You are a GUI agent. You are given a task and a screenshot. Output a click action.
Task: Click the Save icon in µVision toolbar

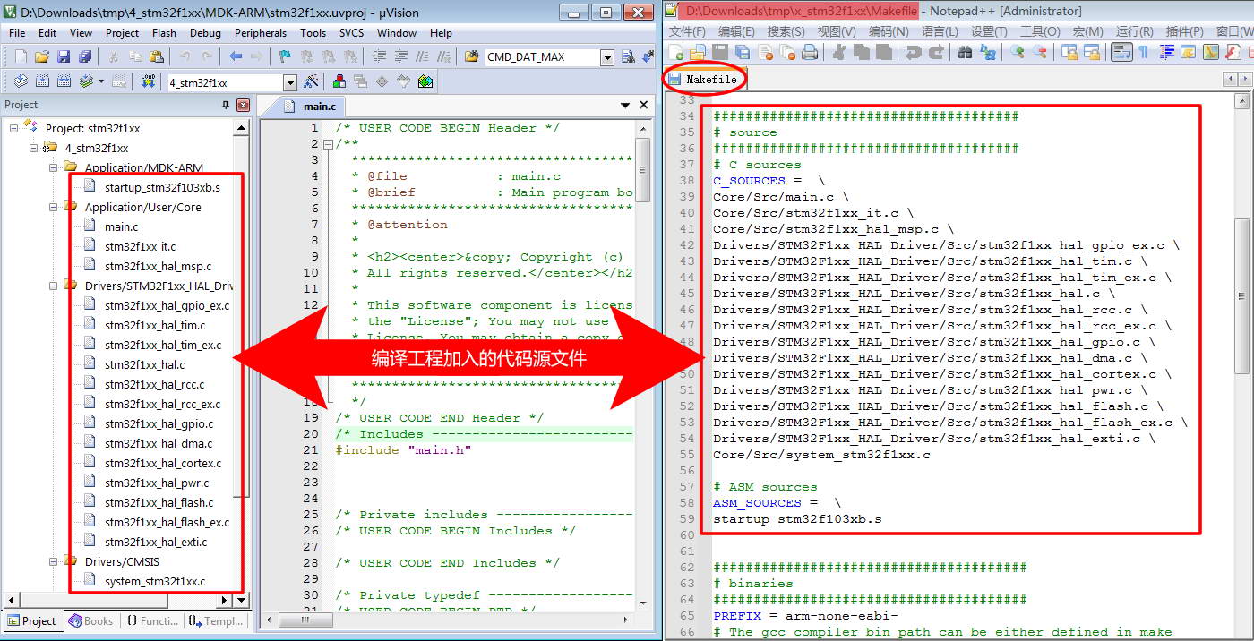64,56
